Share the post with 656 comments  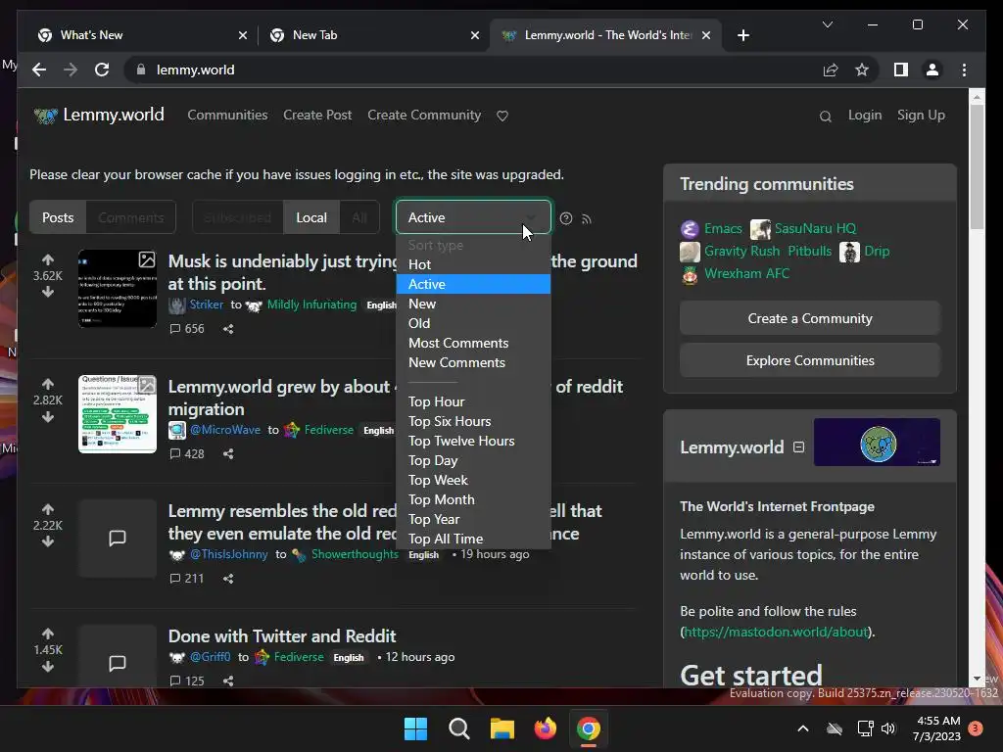click(x=228, y=329)
